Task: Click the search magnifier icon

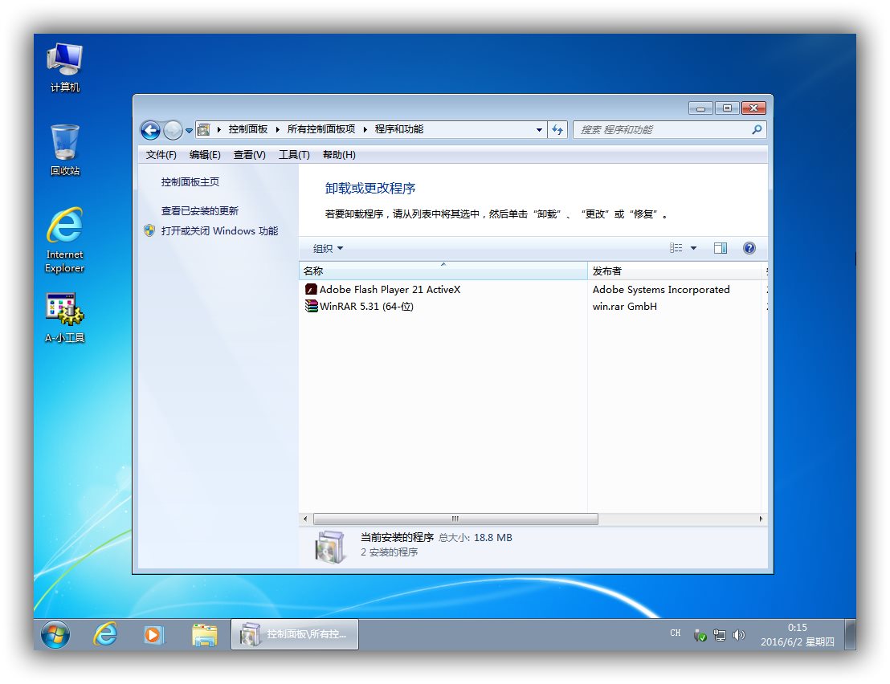Action: pos(757,130)
